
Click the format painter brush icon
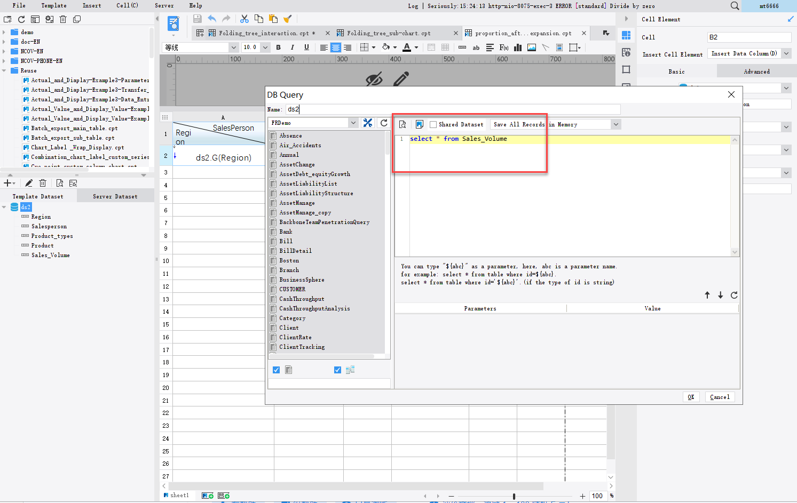[287, 19]
